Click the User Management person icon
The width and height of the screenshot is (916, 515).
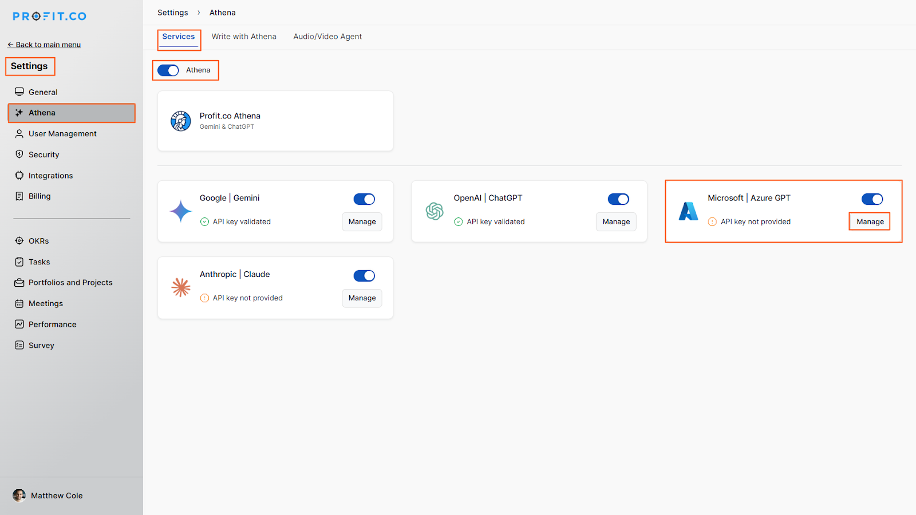pos(19,133)
